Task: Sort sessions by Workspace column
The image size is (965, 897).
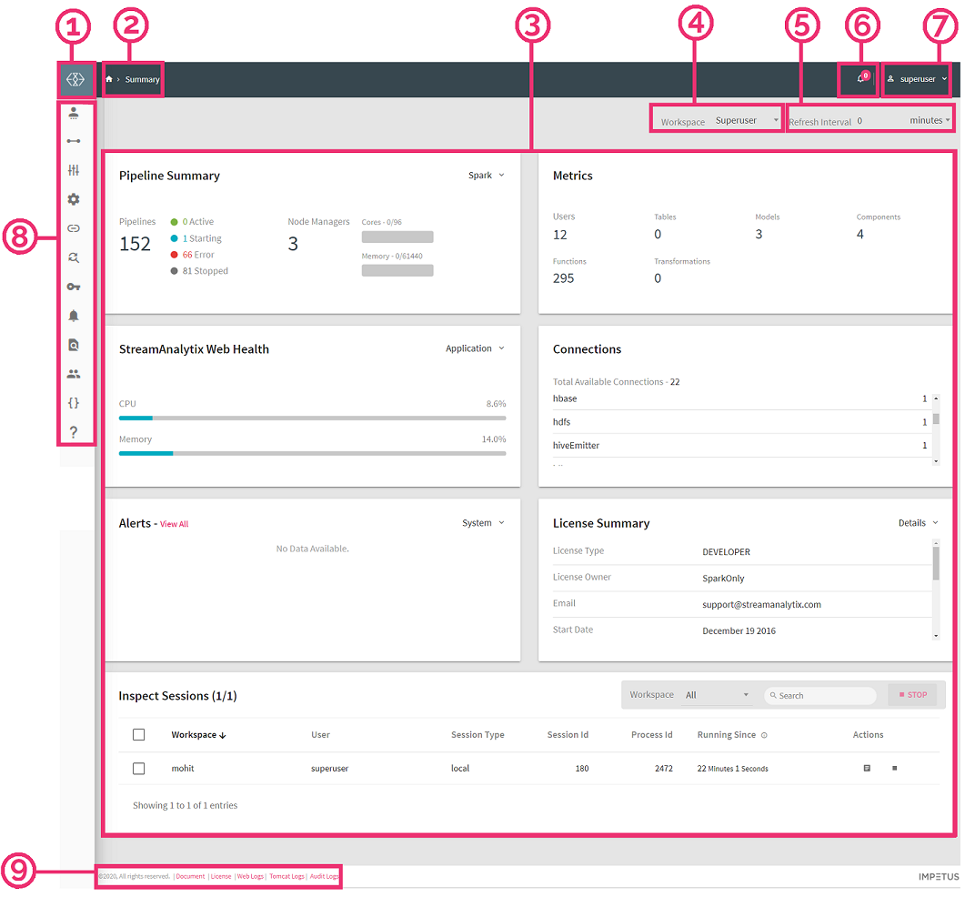Action: coord(199,735)
